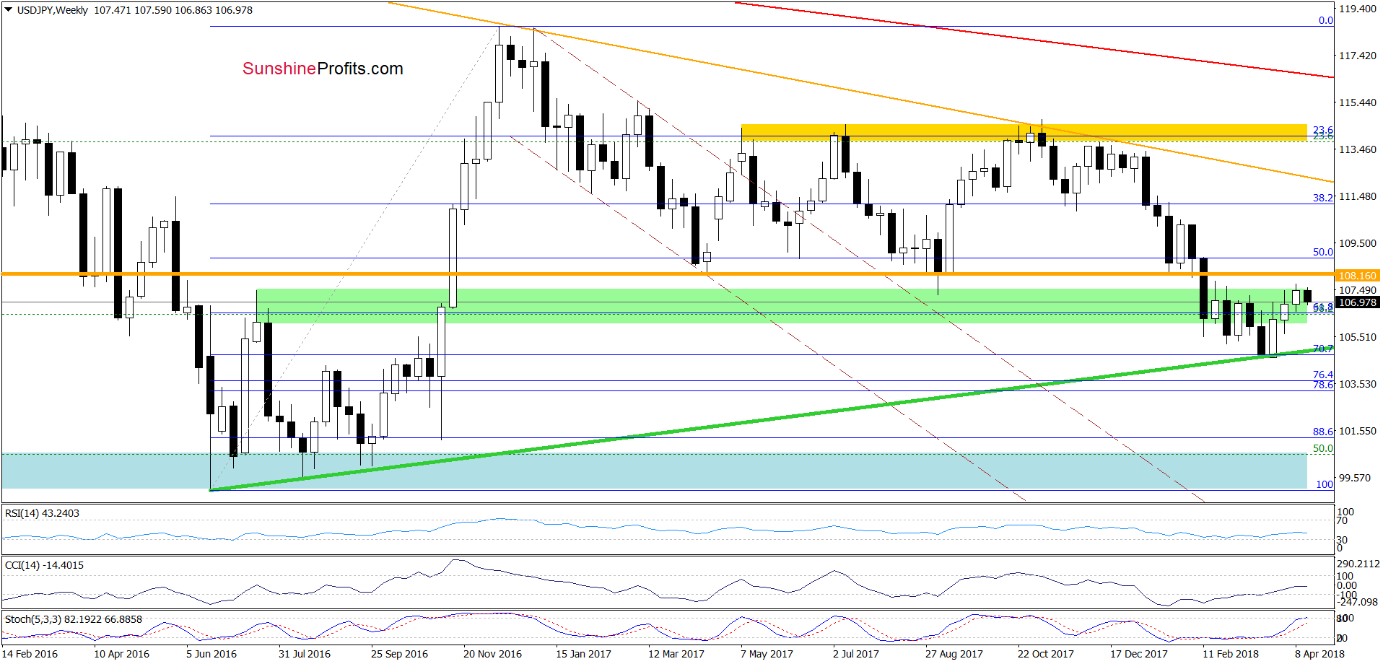
Task: Select the 105.510 price axis label
Action: (x=1357, y=337)
